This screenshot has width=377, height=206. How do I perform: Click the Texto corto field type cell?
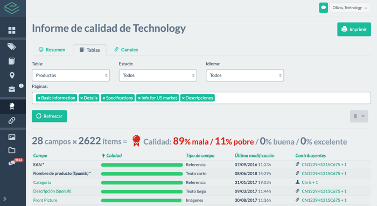(196, 174)
